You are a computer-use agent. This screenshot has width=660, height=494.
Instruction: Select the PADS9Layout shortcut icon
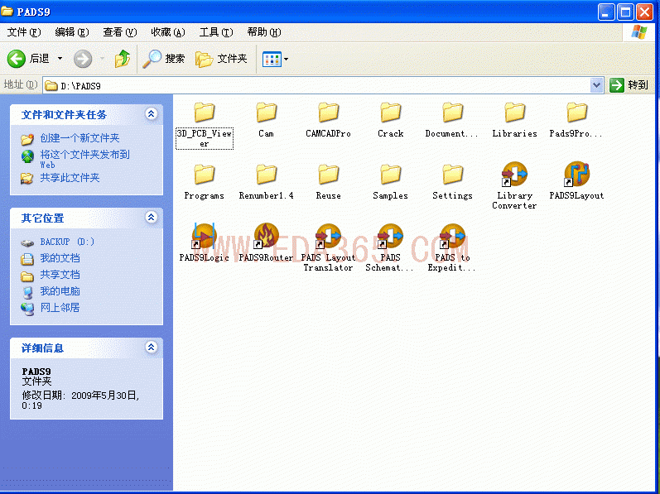pyautogui.click(x=576, y=174)
